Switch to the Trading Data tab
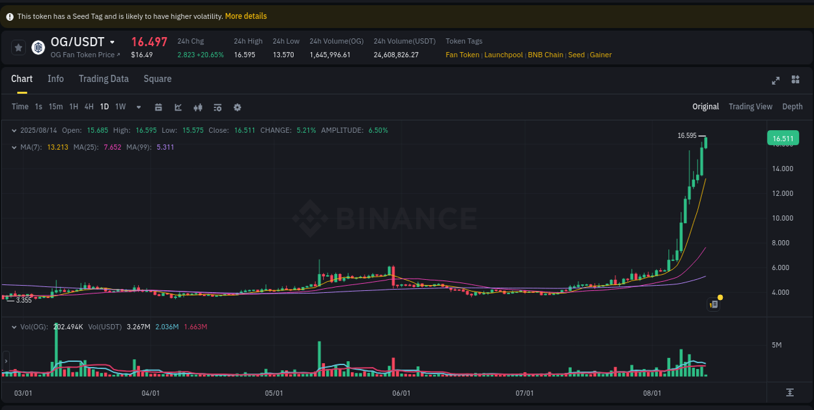The width and height of the screenshot is (814, 410). click(x=104, y=79)
